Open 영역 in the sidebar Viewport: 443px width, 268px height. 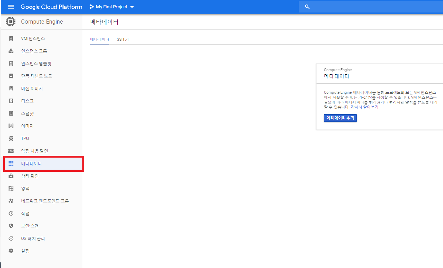[25, 189]
